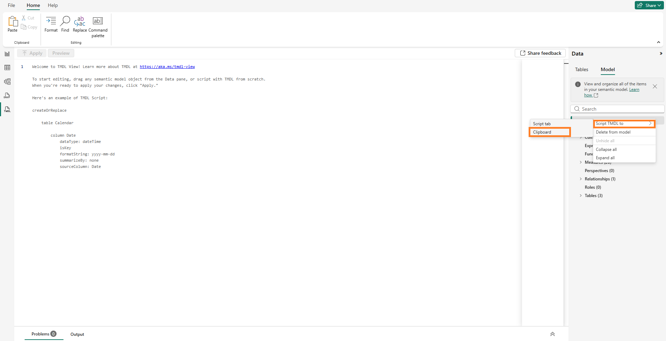Dismiss the info message with the X
The image size is (666, 341).
655,86
